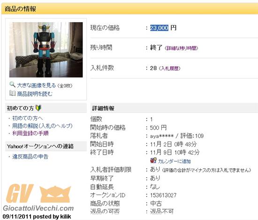Open 商品説明を読む link
Screen dimensions: 258x220
(35, 94)
